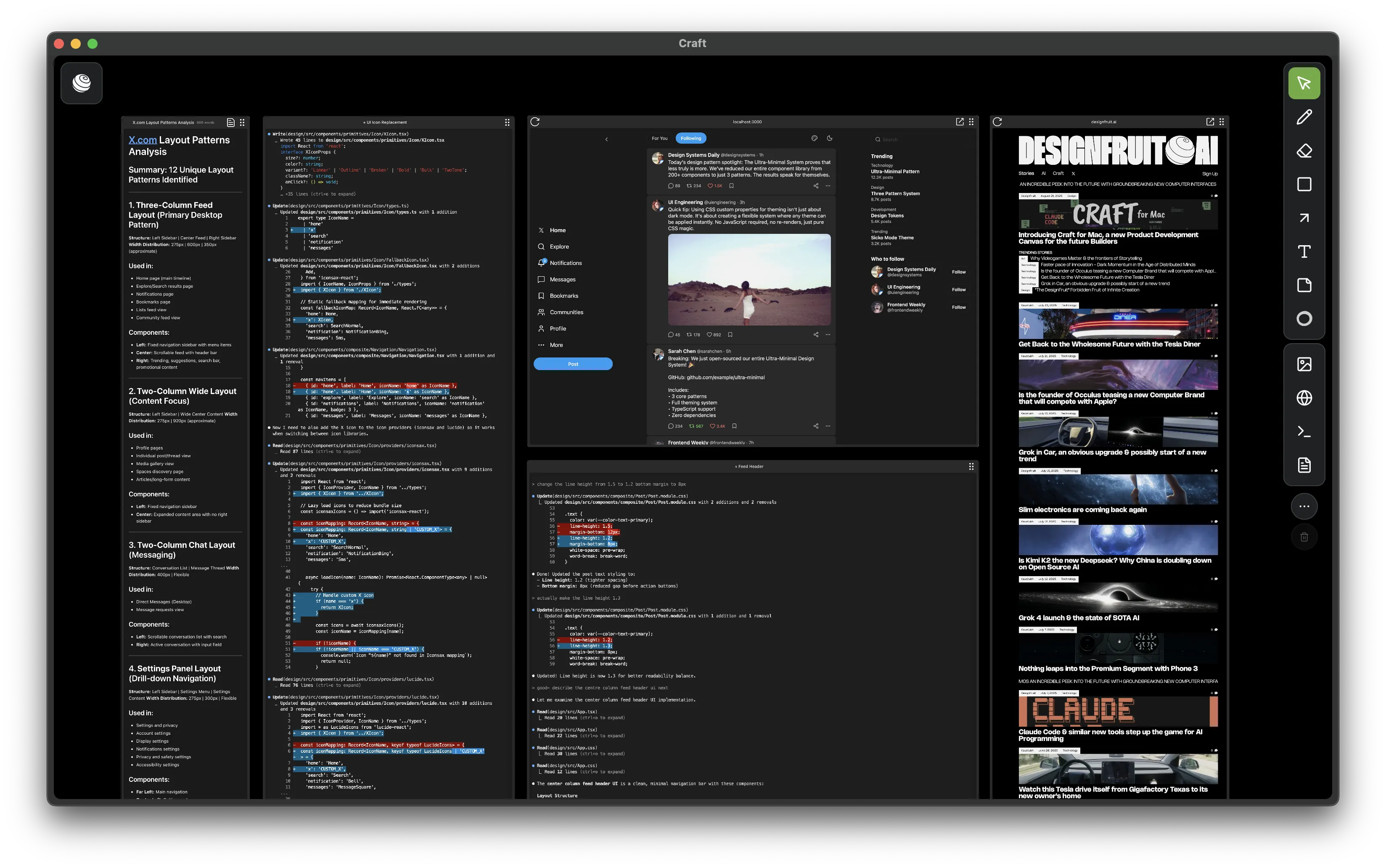Insert an image with the image tool
The image size is (1386, 868).
[1304, 364]
